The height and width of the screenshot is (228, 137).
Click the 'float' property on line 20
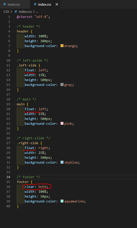click(x=30, y=109)
